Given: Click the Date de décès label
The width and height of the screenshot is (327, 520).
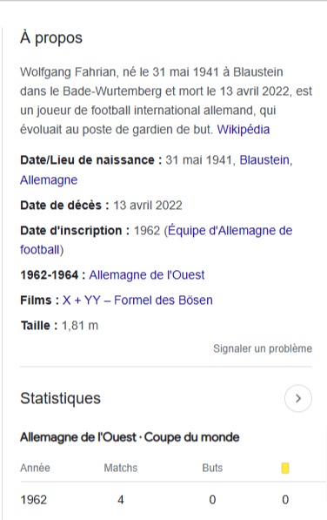Looking at the screenshot, I should click(64, 206).
